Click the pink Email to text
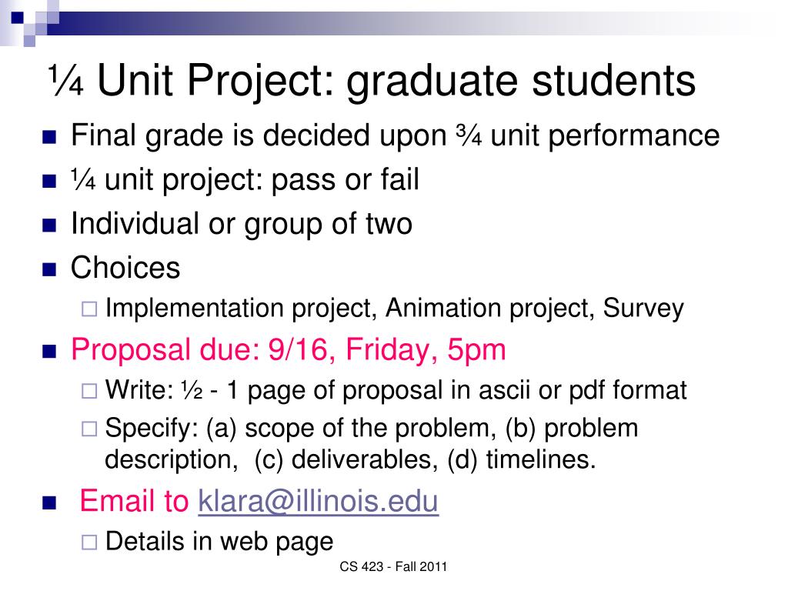The image size is (788, 591). [x=134, y=501]
